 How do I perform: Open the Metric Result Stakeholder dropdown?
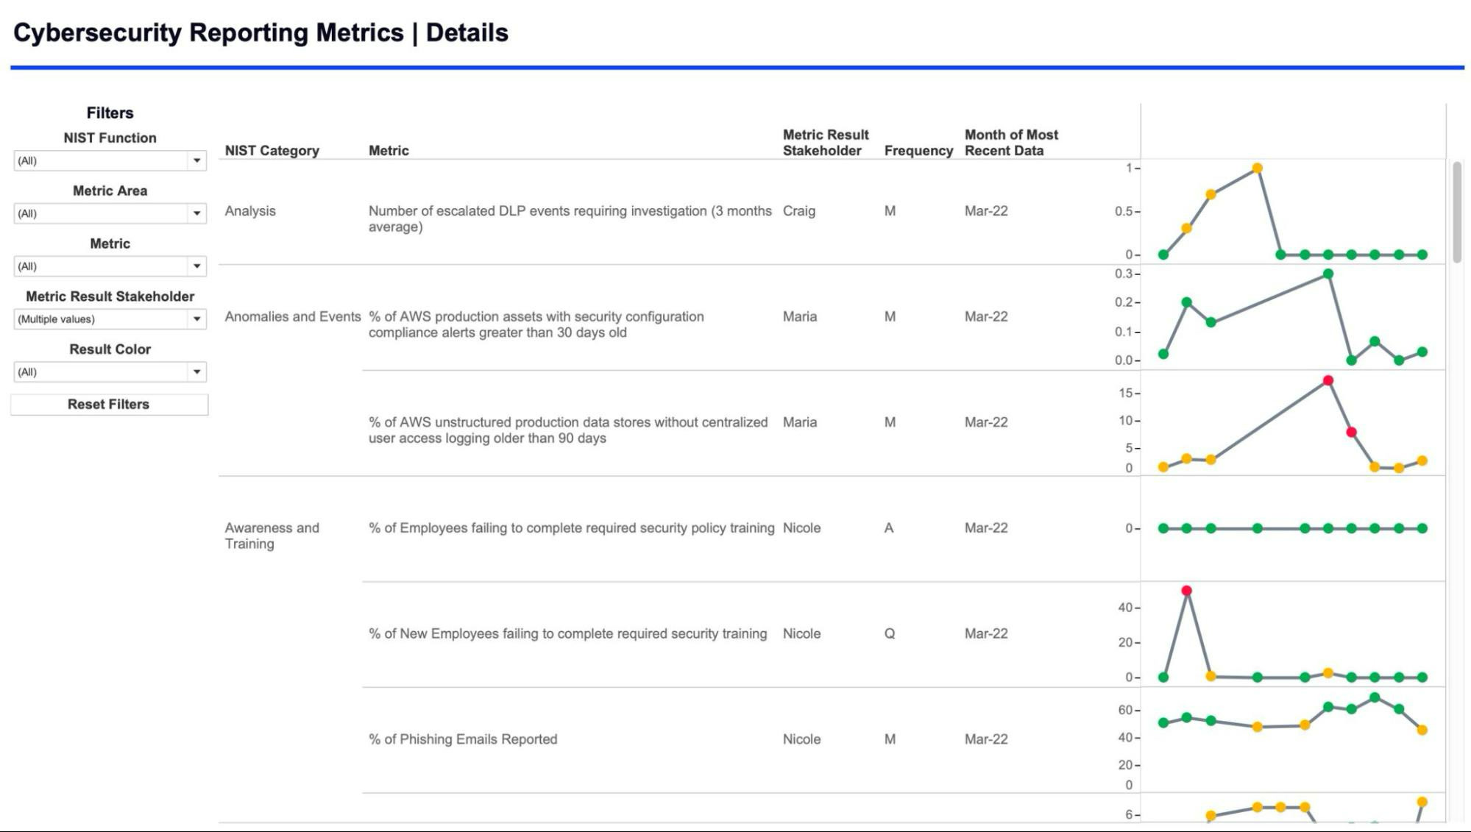109,319
